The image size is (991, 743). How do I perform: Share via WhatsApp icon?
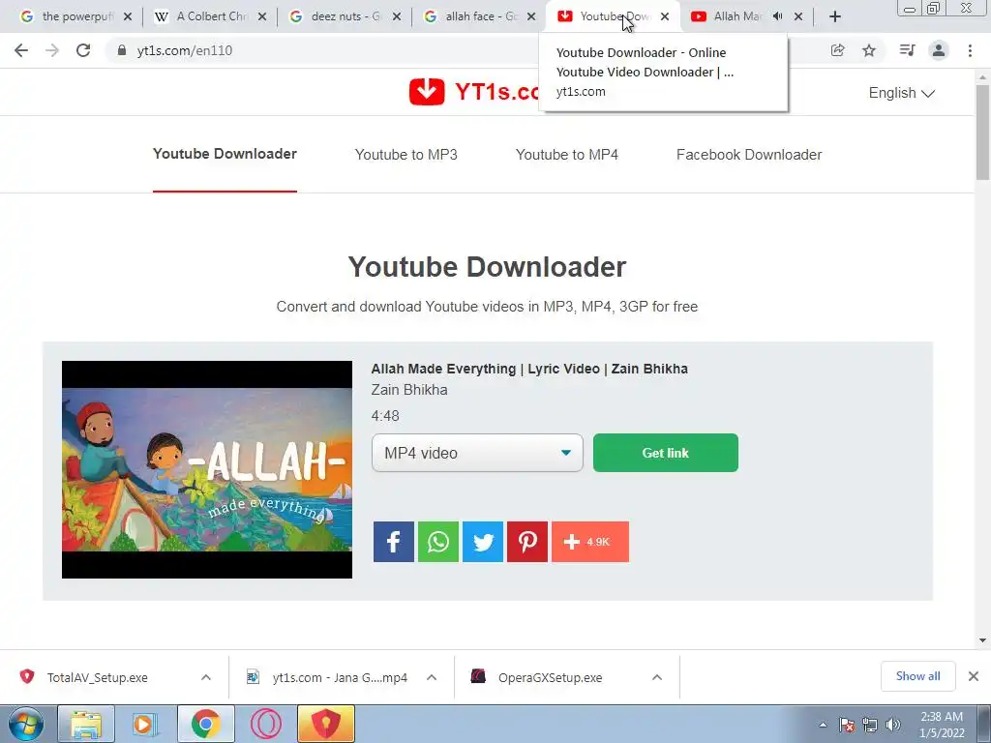438,542
